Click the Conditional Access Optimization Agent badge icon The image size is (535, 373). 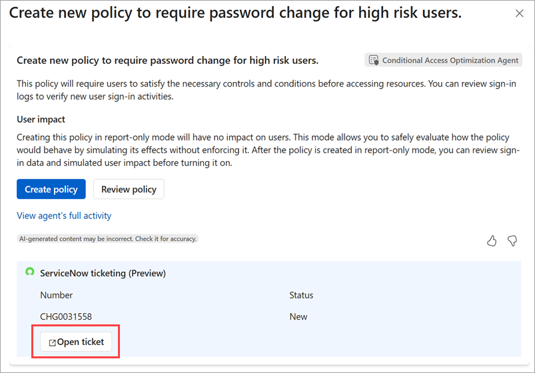coord(374,61)
